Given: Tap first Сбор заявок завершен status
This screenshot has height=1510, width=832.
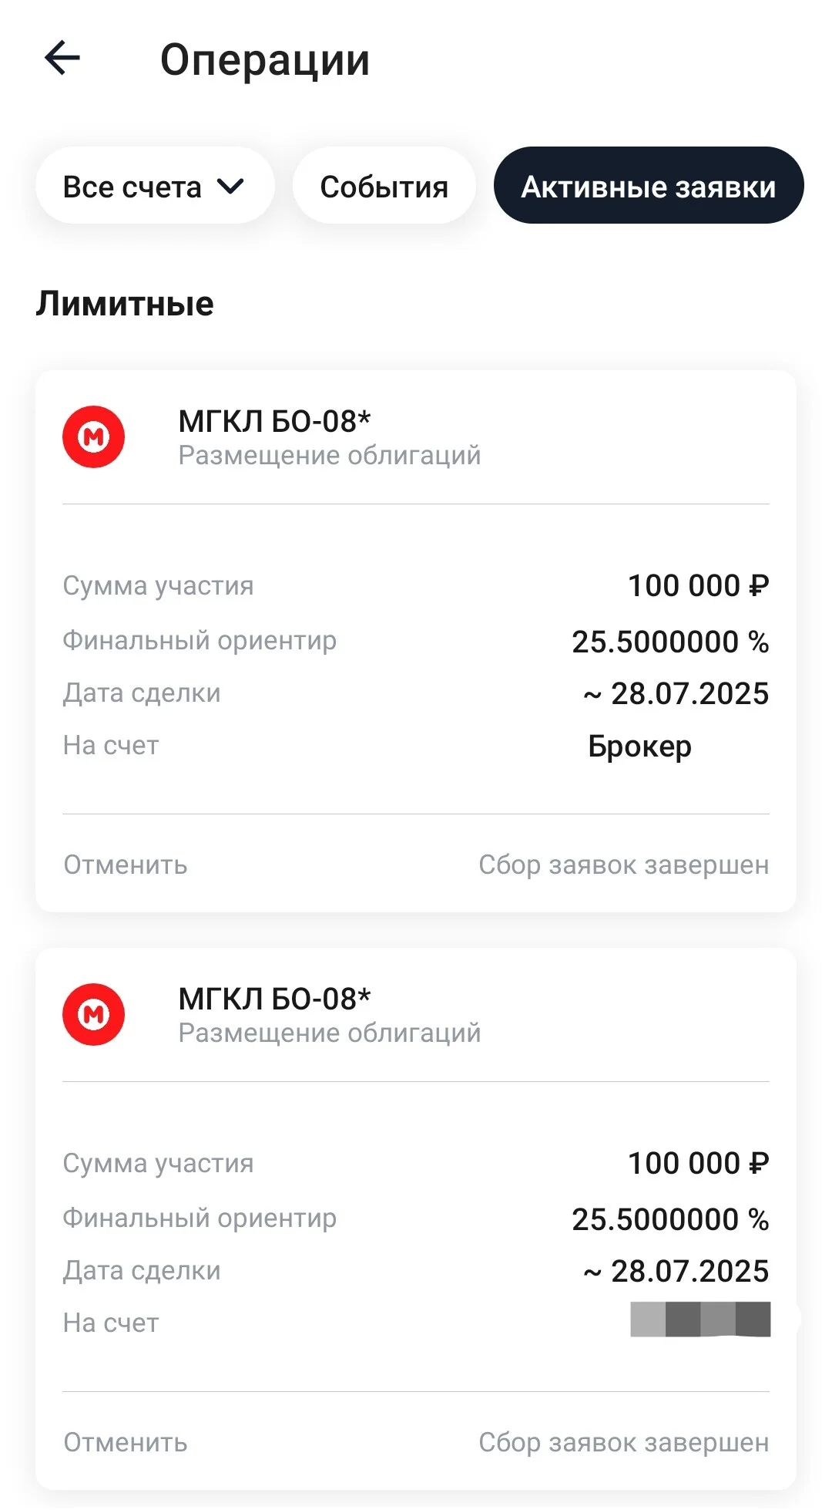Looking at the screenshot, I should click(x=623, y=865).
